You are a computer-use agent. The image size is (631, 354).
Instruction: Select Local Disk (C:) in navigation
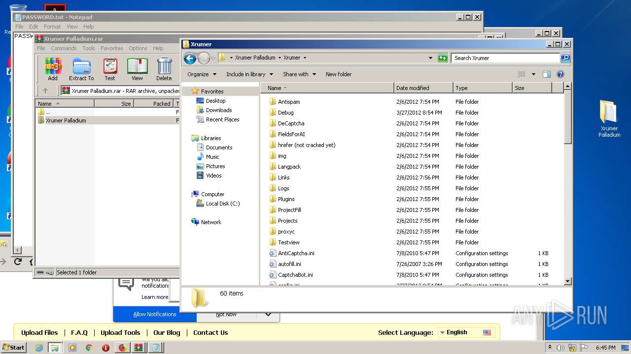point(223,204)
